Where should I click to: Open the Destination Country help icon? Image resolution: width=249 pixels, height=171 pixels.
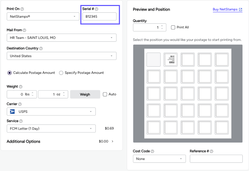tap(41, 49)
